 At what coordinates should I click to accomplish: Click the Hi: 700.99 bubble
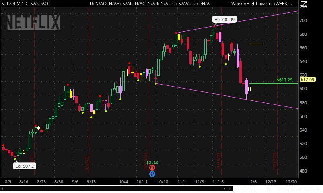tap(224, 20)
